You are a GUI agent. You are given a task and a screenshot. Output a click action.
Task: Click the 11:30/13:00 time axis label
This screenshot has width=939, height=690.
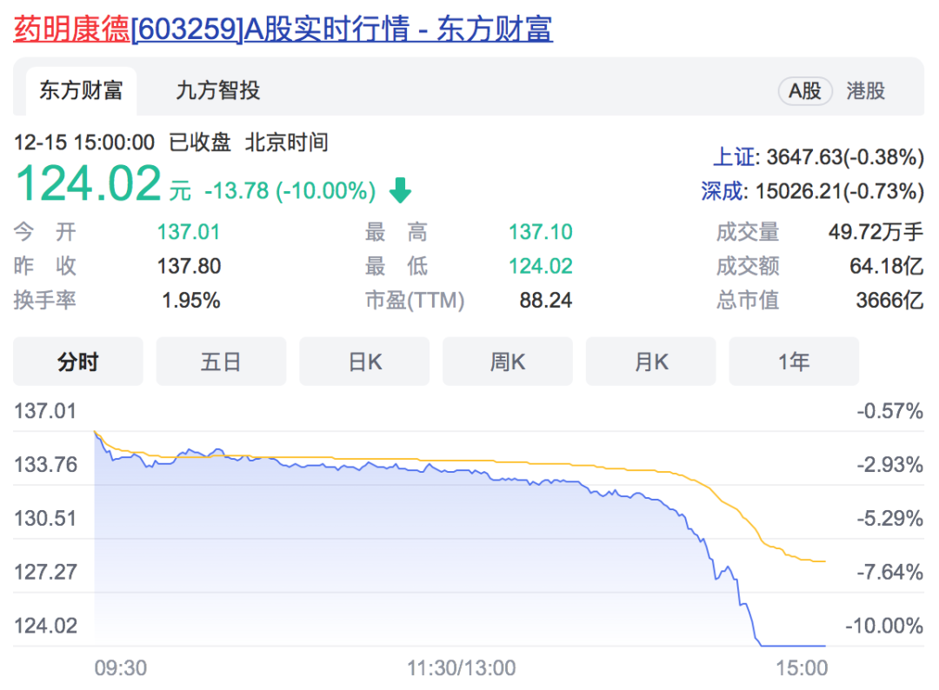coord(461,668)
